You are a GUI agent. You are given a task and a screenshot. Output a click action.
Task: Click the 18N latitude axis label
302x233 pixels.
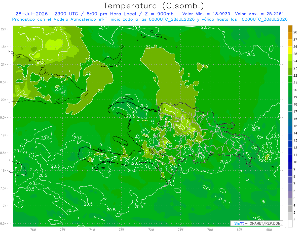4,171
